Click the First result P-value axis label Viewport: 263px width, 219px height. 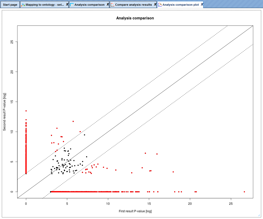(135, 211)
